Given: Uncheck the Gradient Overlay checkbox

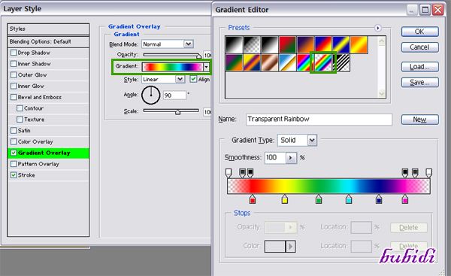Looking at the screenshot, I should click(14, 153).
